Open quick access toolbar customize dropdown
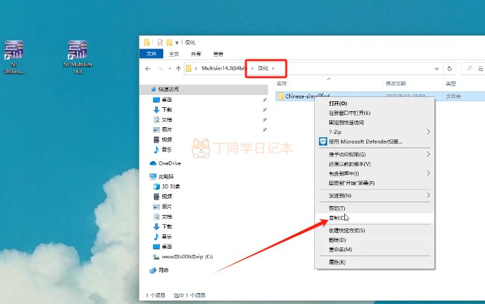485x304 pixels. (x=177, y=42)
